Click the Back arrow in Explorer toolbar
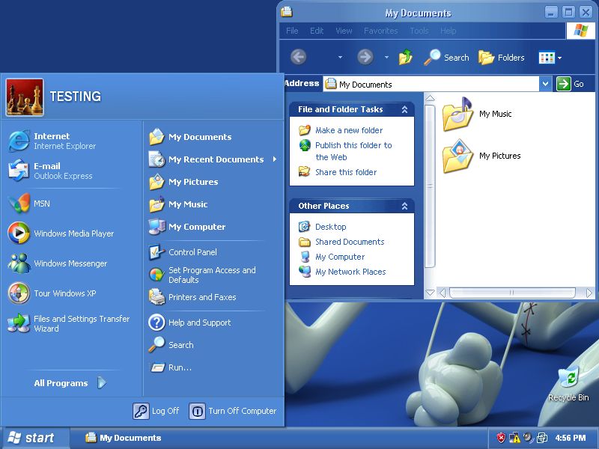The height and width of the screenshot is (449, 599). [298, 58]
